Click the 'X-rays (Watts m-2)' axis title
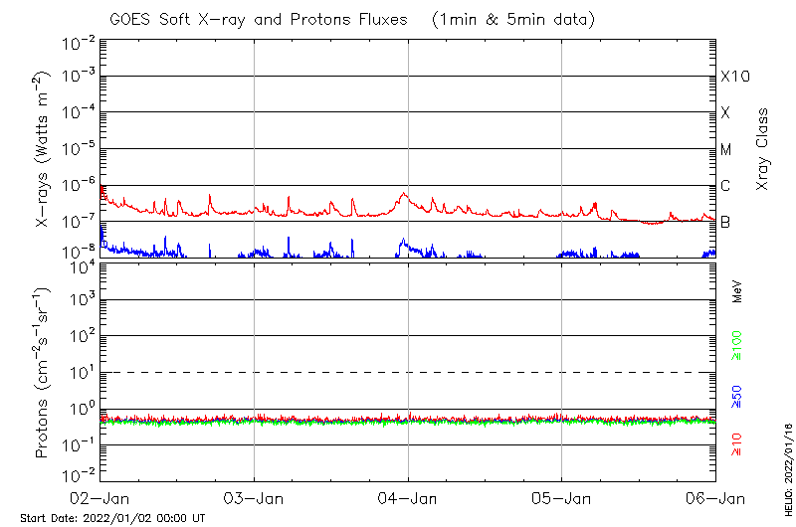This screenshot has height=527, width=796. pyautogui.click(x=44, y=149)
